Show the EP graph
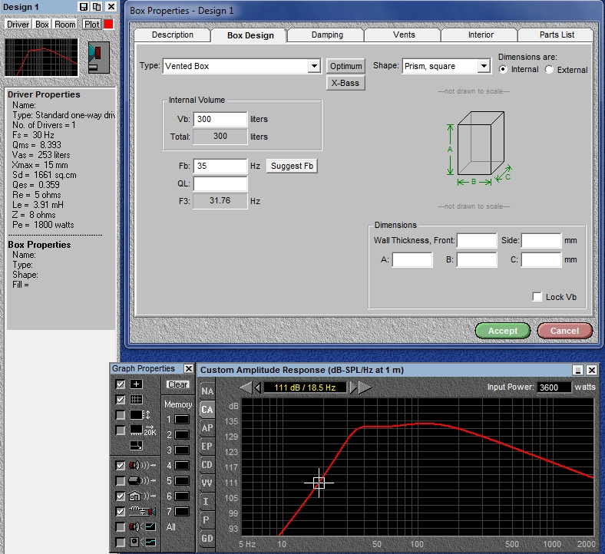The width and height of the screenshot is (605, 554). tap(207, 447)
